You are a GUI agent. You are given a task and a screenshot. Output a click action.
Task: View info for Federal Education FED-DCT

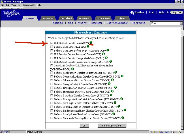(112, 80)
